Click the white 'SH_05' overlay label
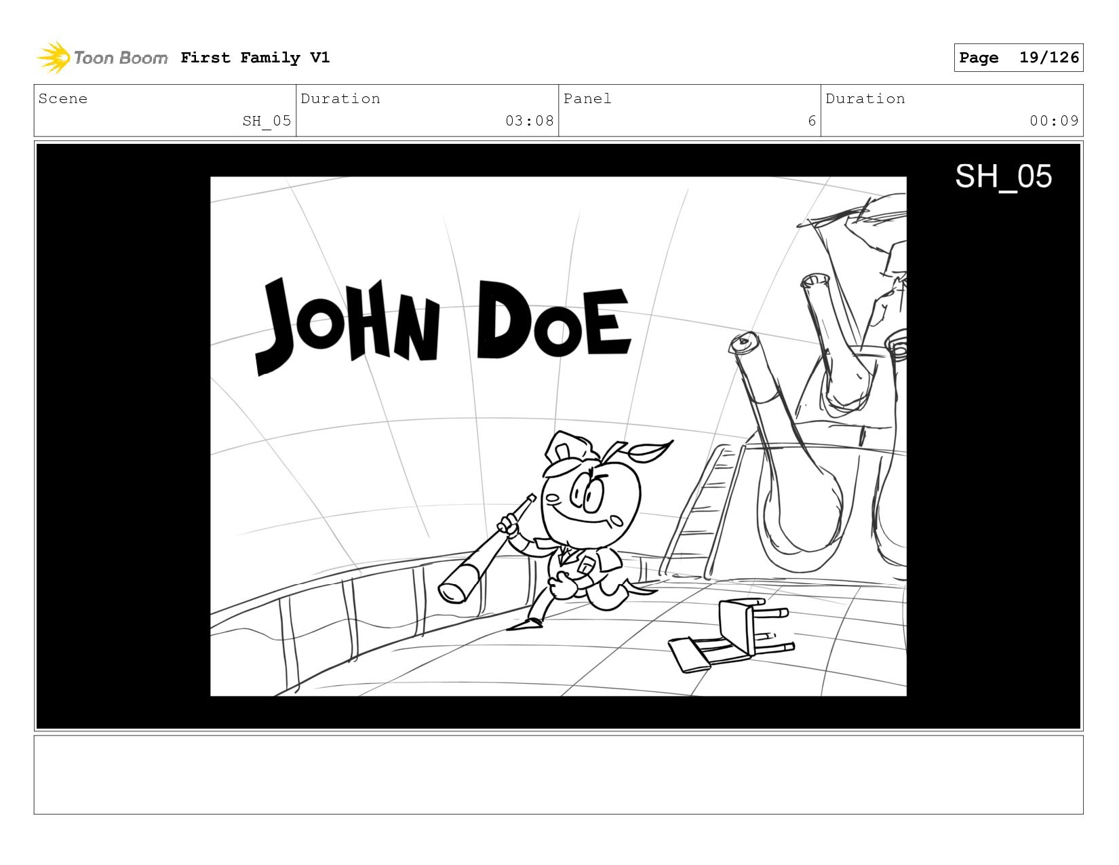1119x865 pixels. pyautogui.click(x=1003, y=176)
